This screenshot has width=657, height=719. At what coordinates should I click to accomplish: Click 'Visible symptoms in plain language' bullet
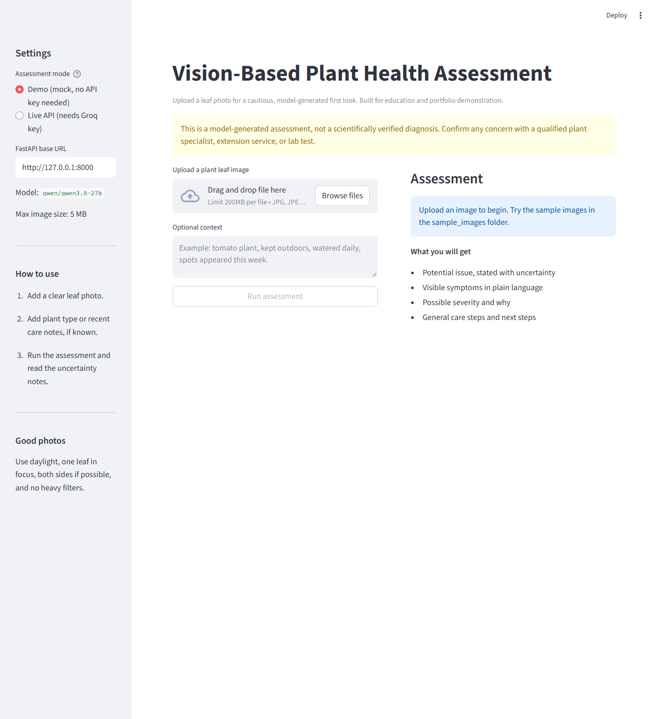[482, 288]
